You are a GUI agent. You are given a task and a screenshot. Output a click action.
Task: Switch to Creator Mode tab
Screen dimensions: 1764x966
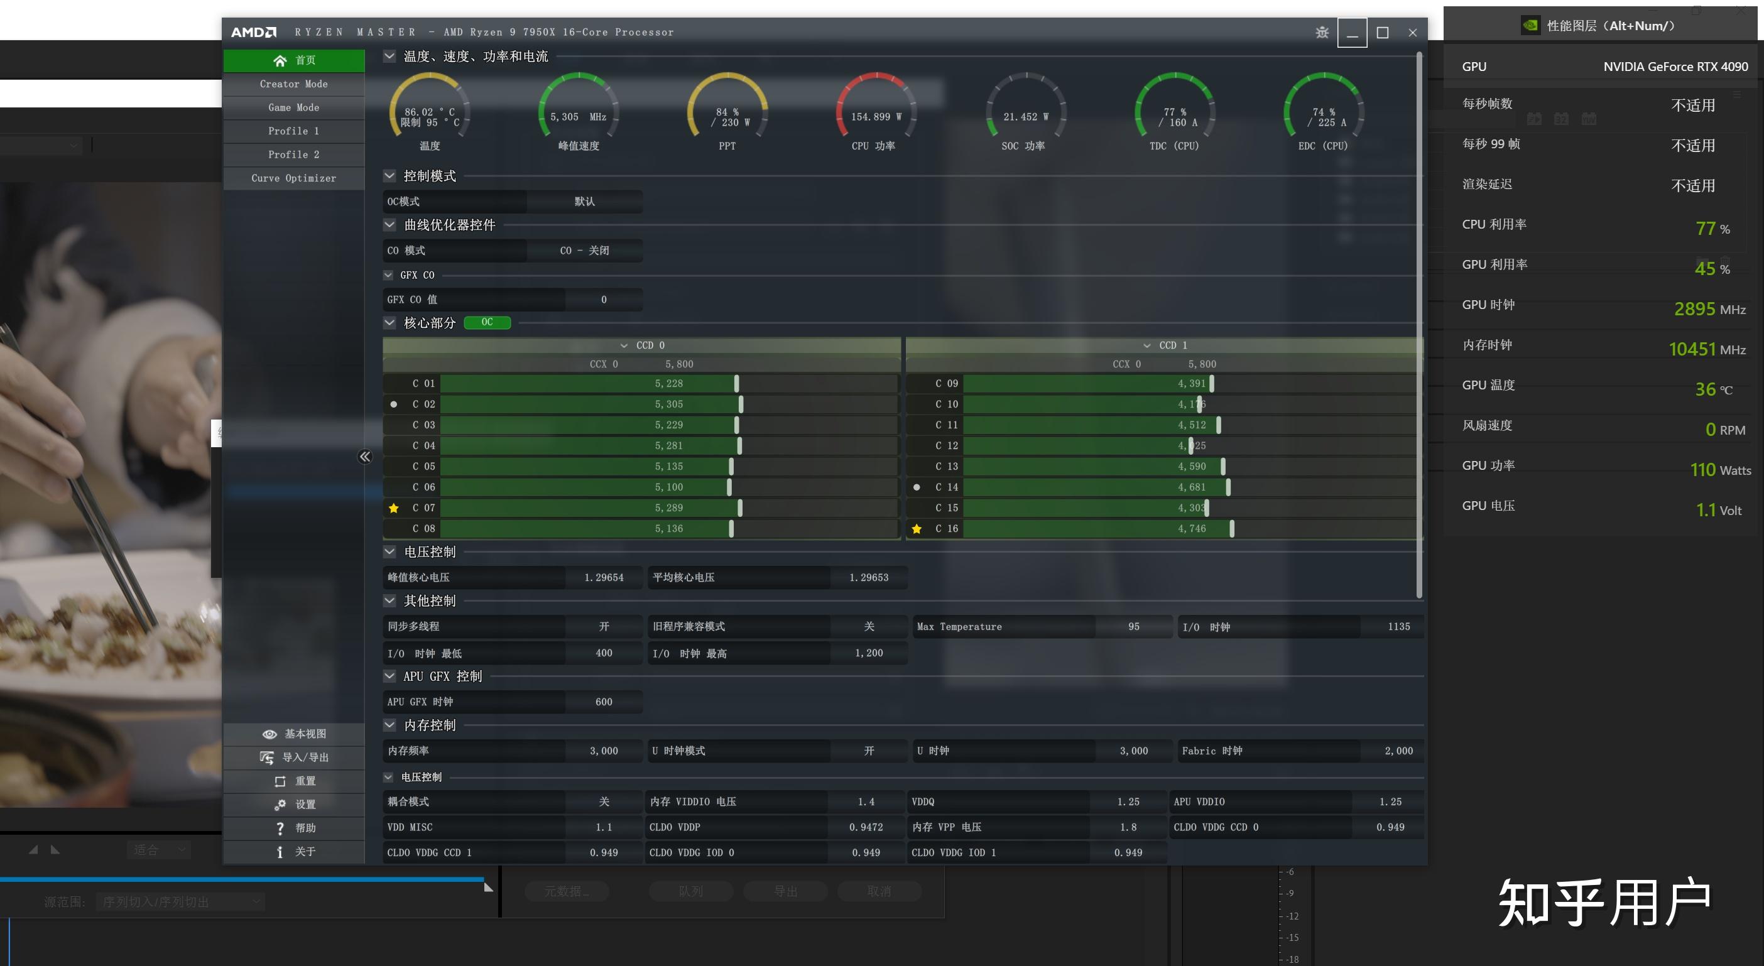tap(294, 84)
